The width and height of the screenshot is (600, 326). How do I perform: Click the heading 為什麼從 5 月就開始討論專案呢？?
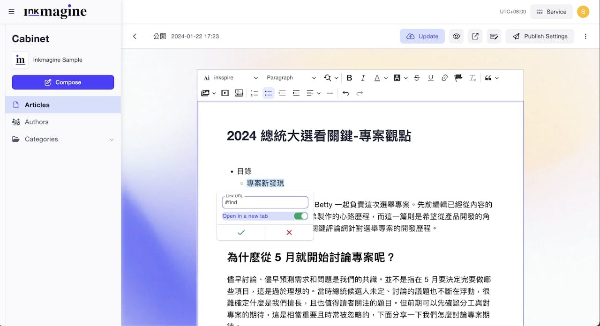coord(311,257)
